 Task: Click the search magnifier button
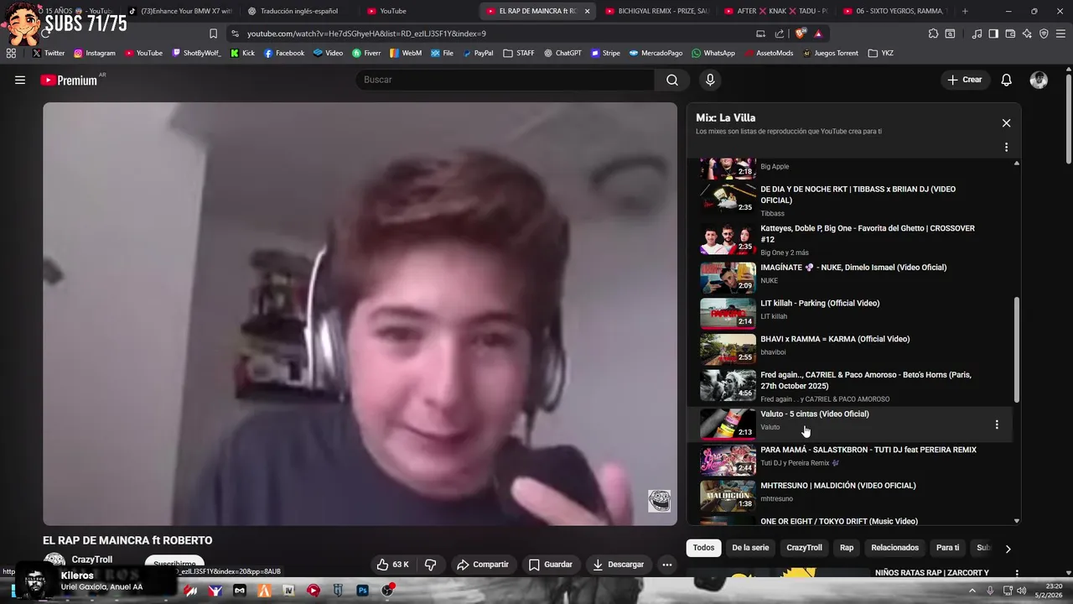click(672, 80)
